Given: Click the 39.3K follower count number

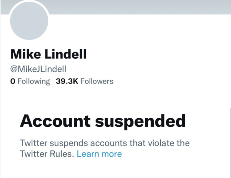Looking at the screenshot, I should coord(67,81).
